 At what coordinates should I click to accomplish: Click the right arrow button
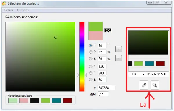(119, 58)
